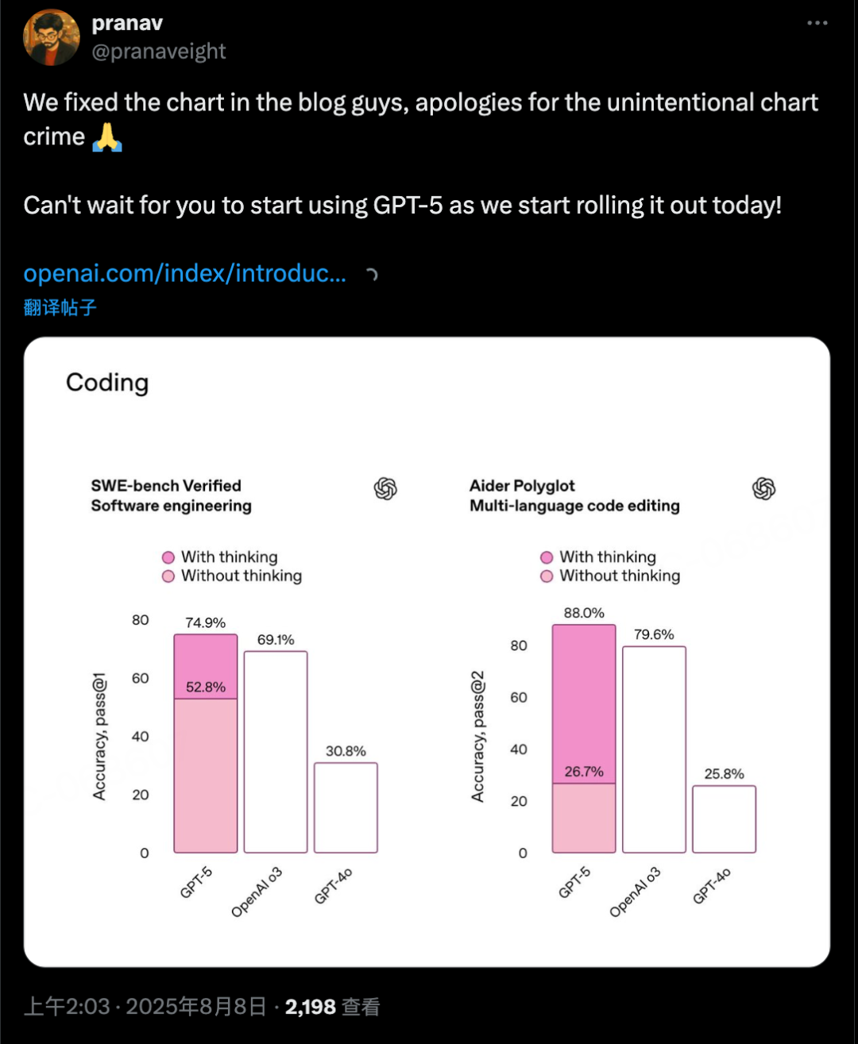The height and width of the screenshot is (1044, 858).
Task: Open the openai.com/index/introduc... link
Action: click(x=185, y=274)
